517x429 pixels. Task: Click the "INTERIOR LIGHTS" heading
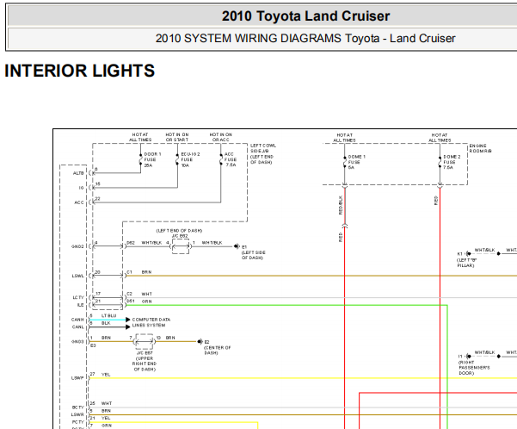tap(79, 71)
